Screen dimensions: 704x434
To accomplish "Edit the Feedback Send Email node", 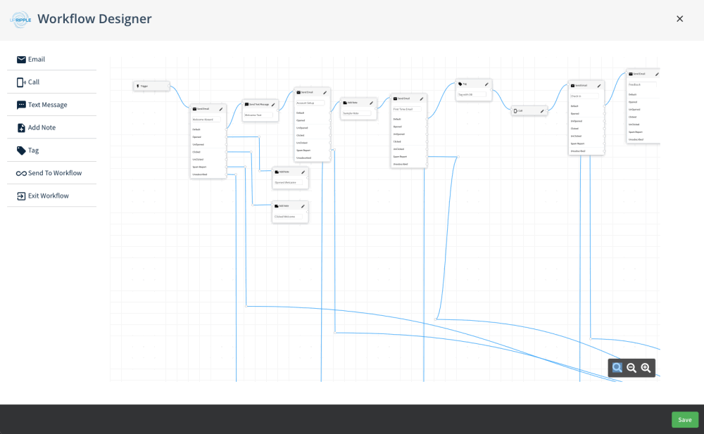I will (x=657, y=74).
